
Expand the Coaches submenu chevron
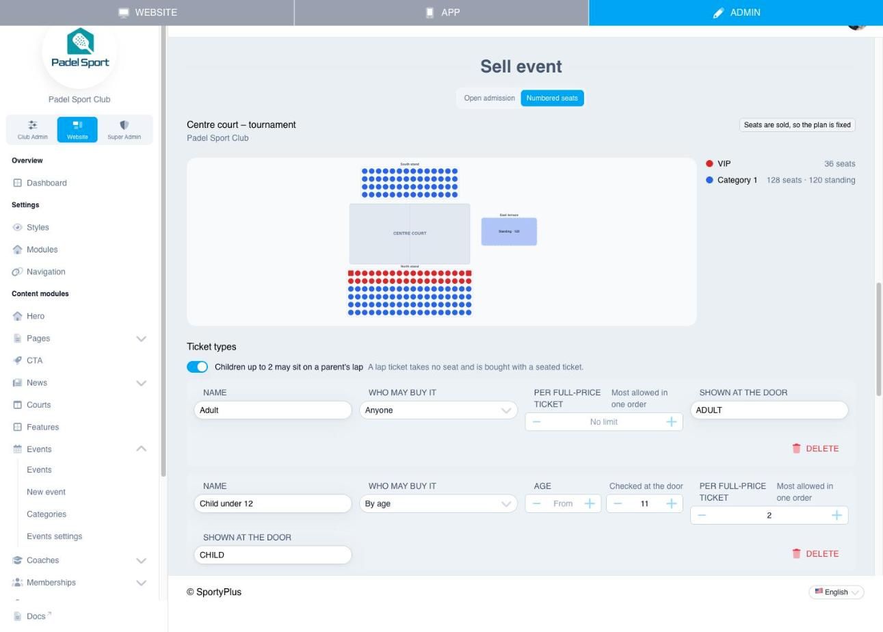click(x=142, y=561)
